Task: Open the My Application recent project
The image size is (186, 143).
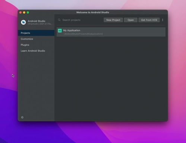Action: [x=111, y=32]
